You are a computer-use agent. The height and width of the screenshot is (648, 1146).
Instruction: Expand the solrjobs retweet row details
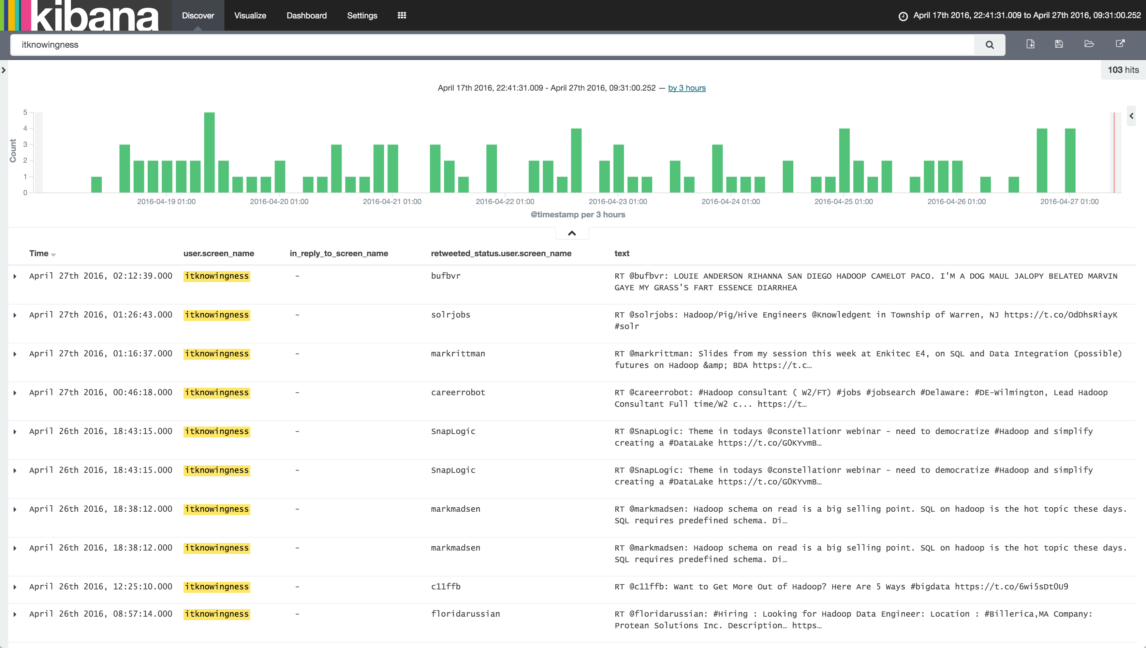click(x=15, y=315)
